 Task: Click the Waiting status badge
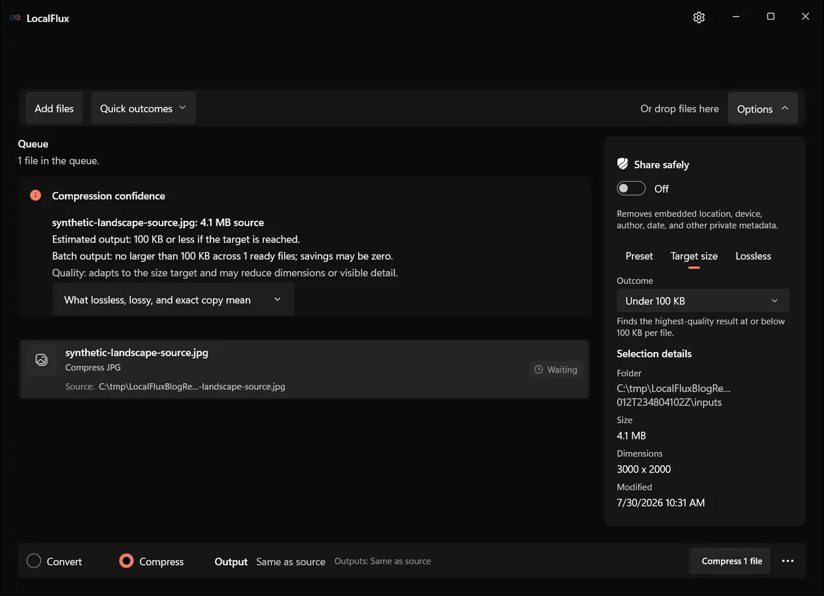[556, 370]
